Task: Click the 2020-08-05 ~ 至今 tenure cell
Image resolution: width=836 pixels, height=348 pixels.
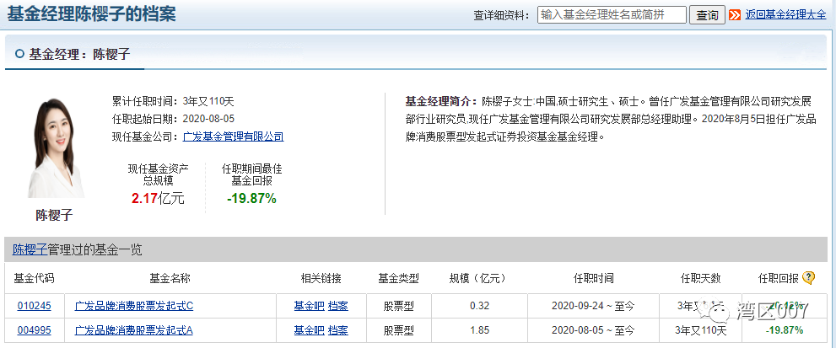Action: (x=593, y=330)
